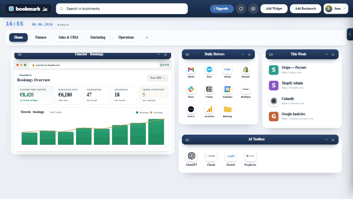Open the HubSpot bookmark icon

point(246,89)
